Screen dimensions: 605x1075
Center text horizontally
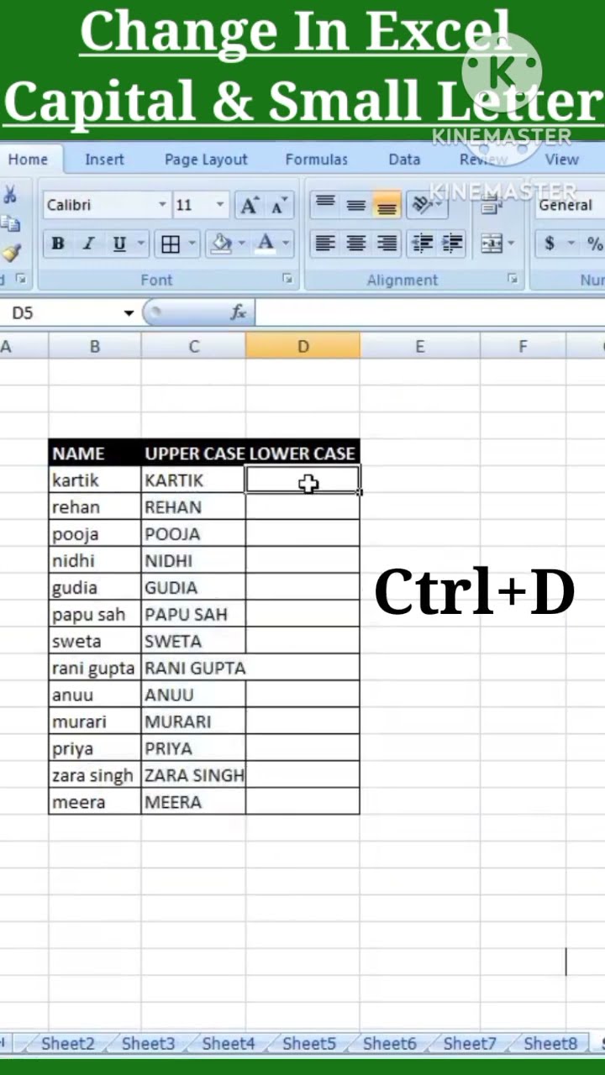(356, 244)
